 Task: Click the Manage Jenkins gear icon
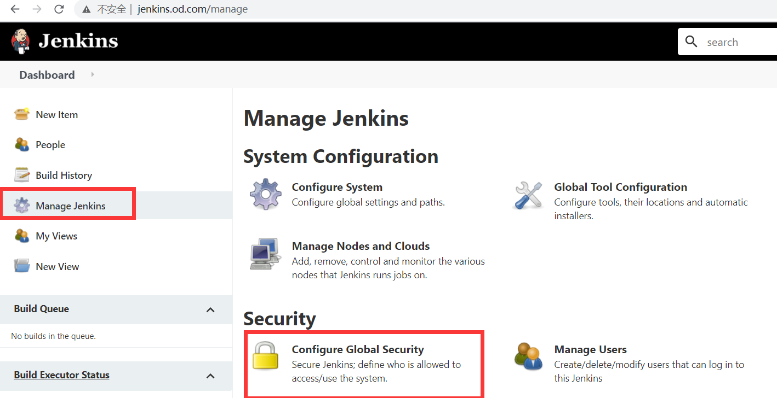(x=22, y=206)
